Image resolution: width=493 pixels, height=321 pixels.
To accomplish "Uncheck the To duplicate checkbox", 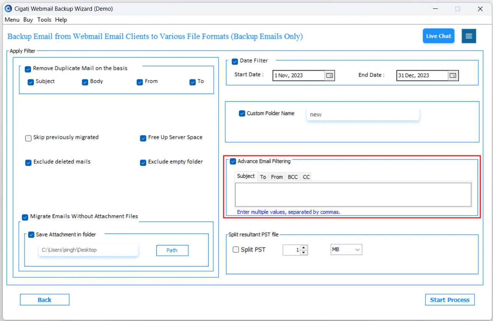I will pos(193,82).
